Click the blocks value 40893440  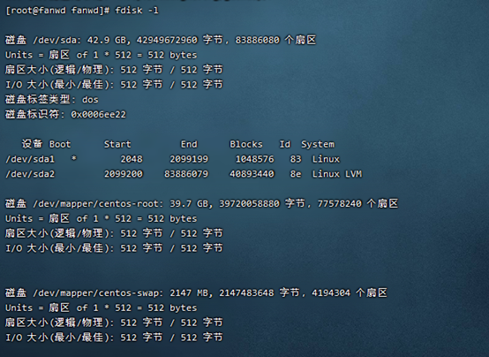[252, 174]
